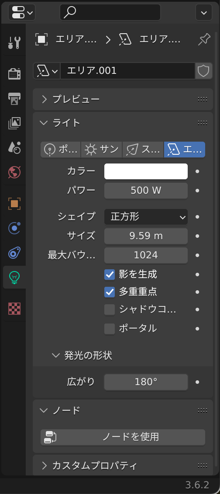Open the Object Constraints properties tab
Image resolution: width=220 pixels, height=494 pixels.
(14, 253)
